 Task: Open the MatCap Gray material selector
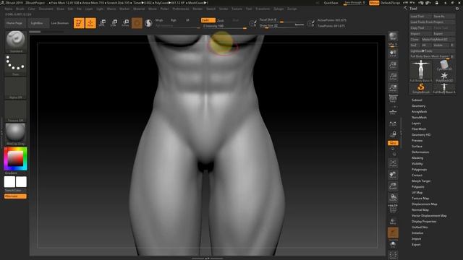16,134
